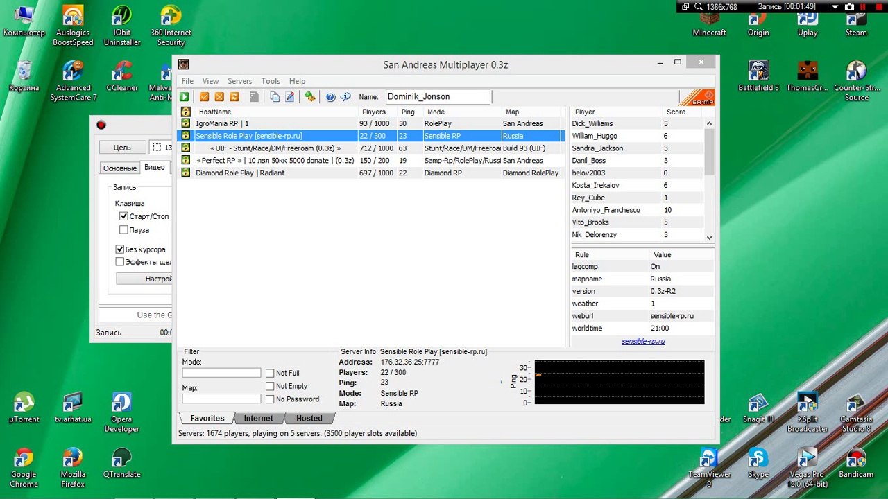The image size is (888, 499).
Task: Click the green Connect play icon
Action: (x=185, y=97)
